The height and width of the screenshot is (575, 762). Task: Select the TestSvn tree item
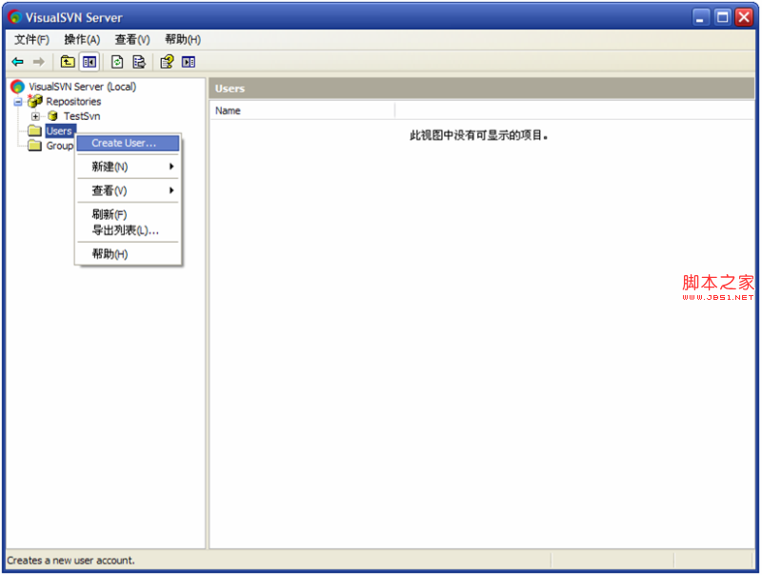tap(82, 116)
